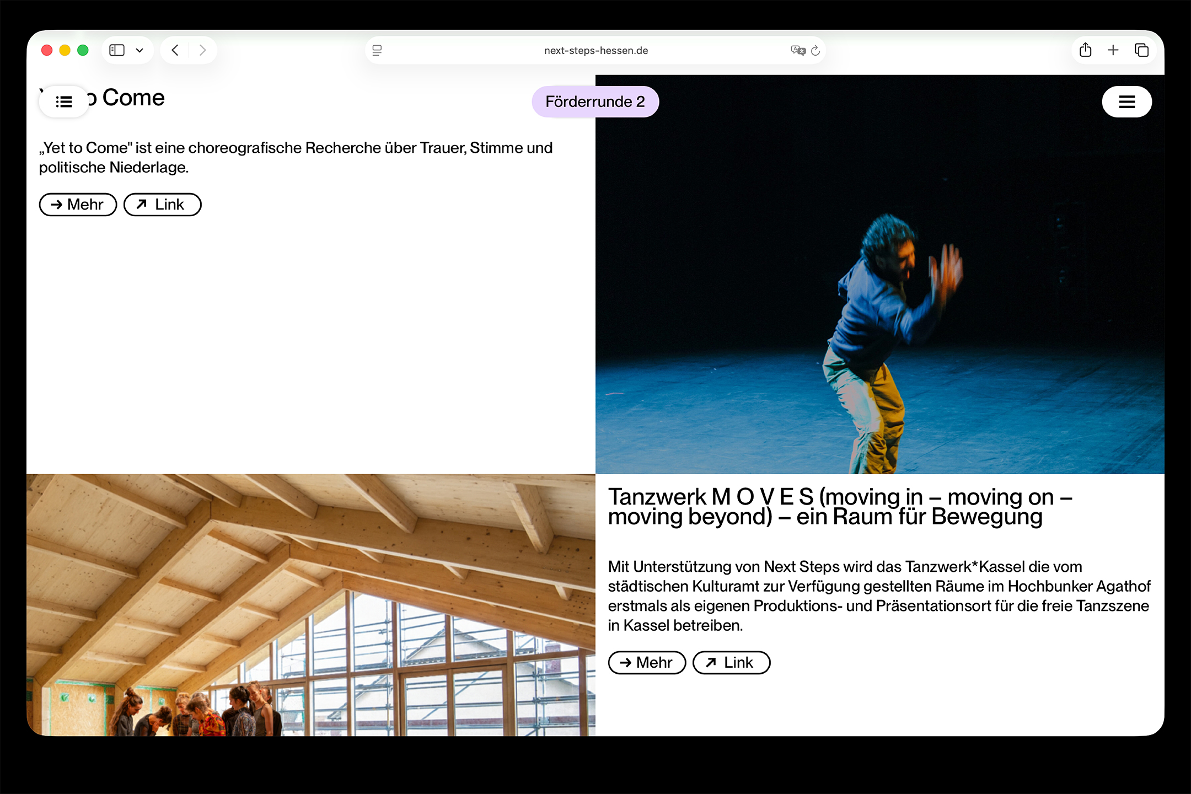Reload the current page
The width and height of the screenshot is (1191, 794).
[x=816, y=50]
